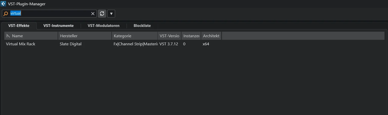Open the display options dropdown arrow

point(111,14)
